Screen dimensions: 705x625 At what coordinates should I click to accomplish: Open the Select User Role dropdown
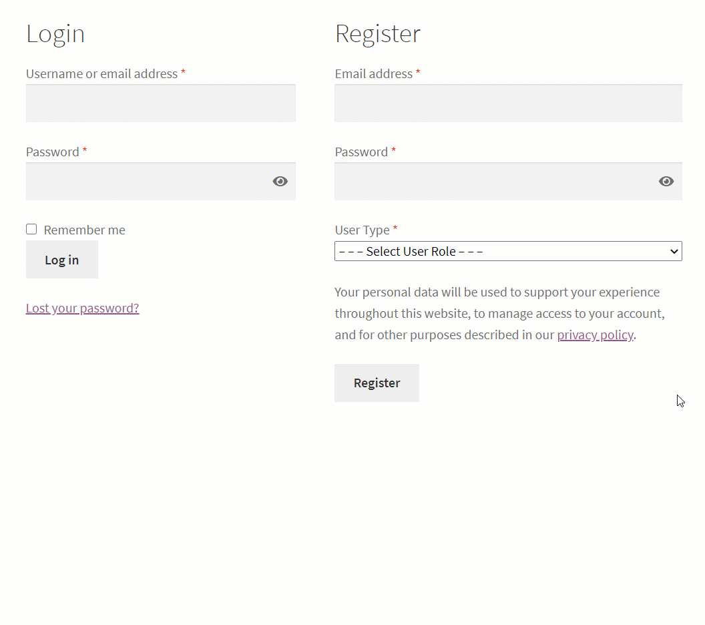pos(508,251)
